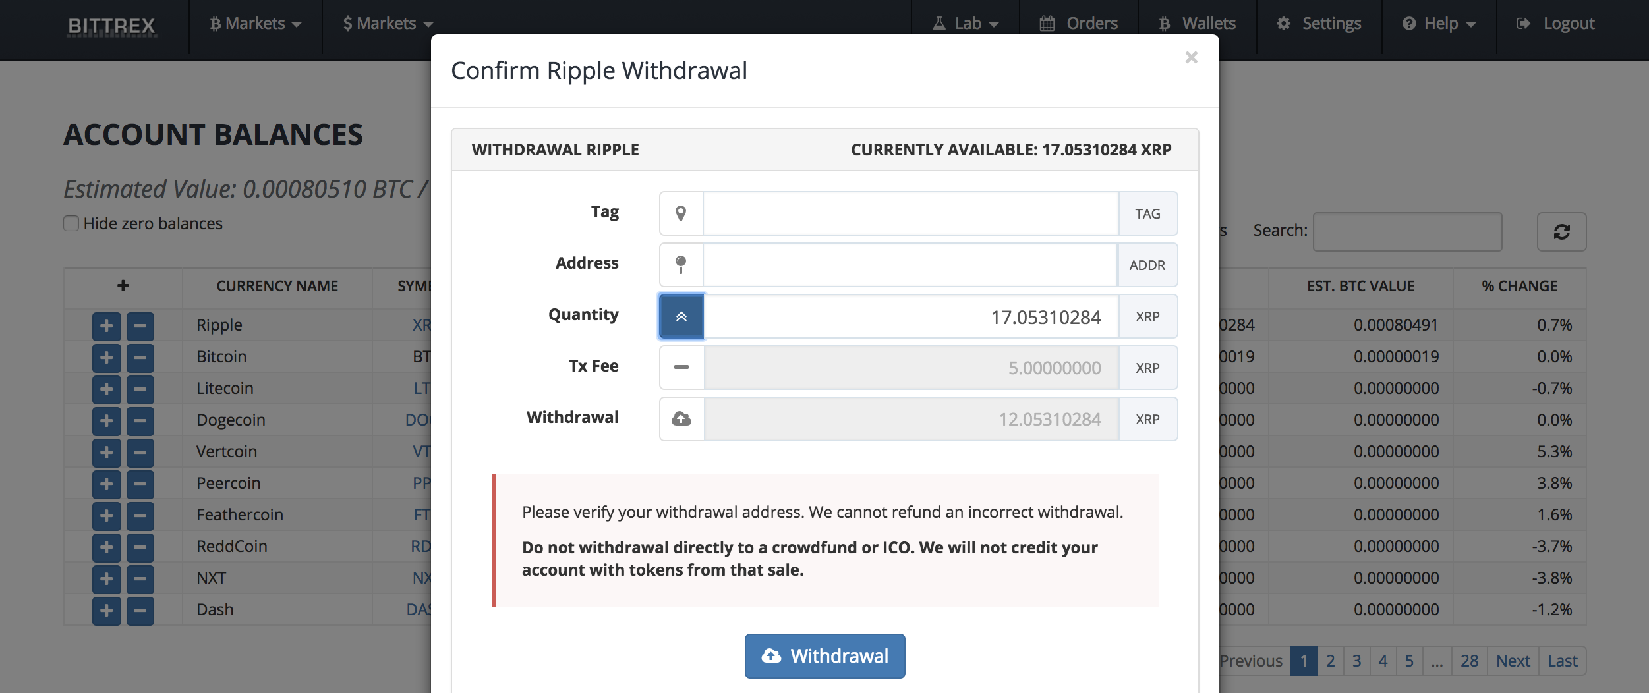The width and height of the screenshot is (1649, 693).
Task: Click the Withdrawal cloud upload icon in form
Action: click(x=681, y=419)
